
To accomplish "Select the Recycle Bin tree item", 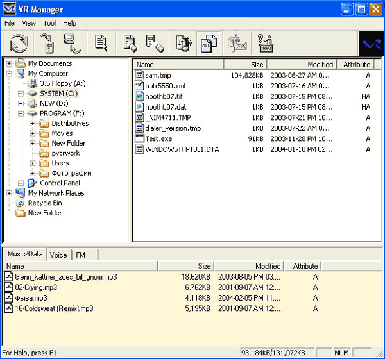I will pyautogui.click(x=45, y=203).
